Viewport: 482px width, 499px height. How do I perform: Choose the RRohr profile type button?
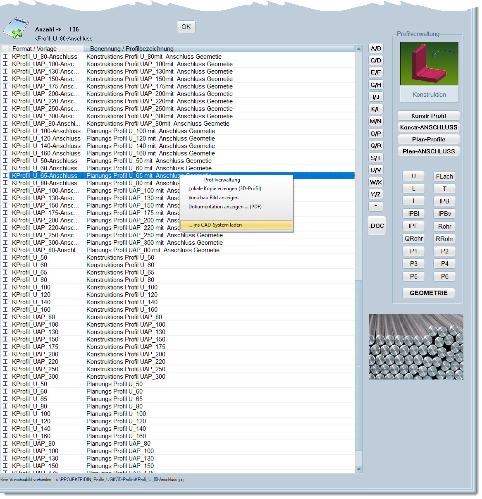[444, 239]
